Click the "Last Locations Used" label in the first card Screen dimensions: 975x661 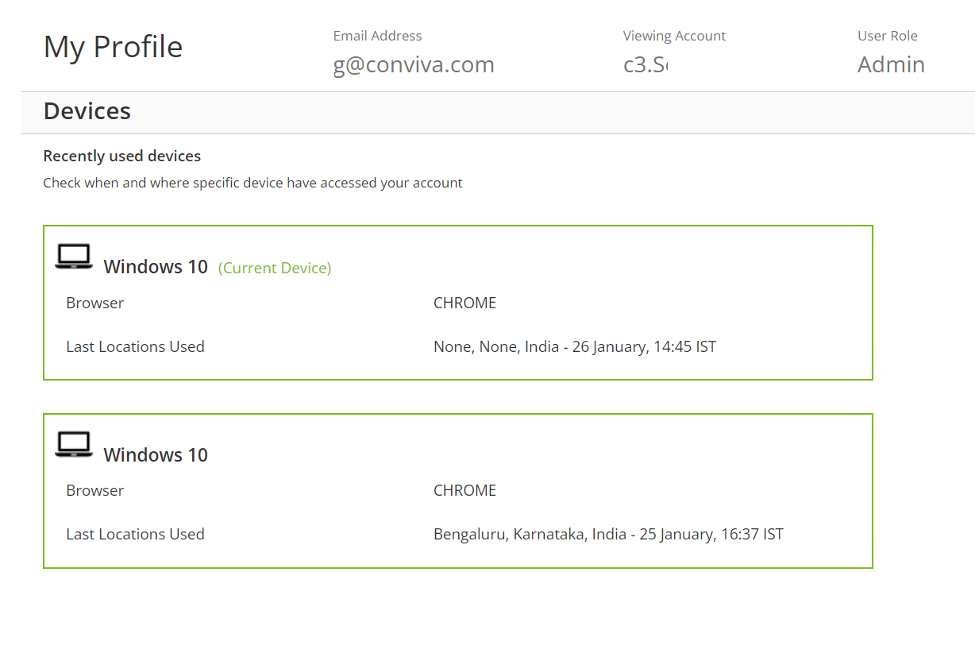[135, 346]
